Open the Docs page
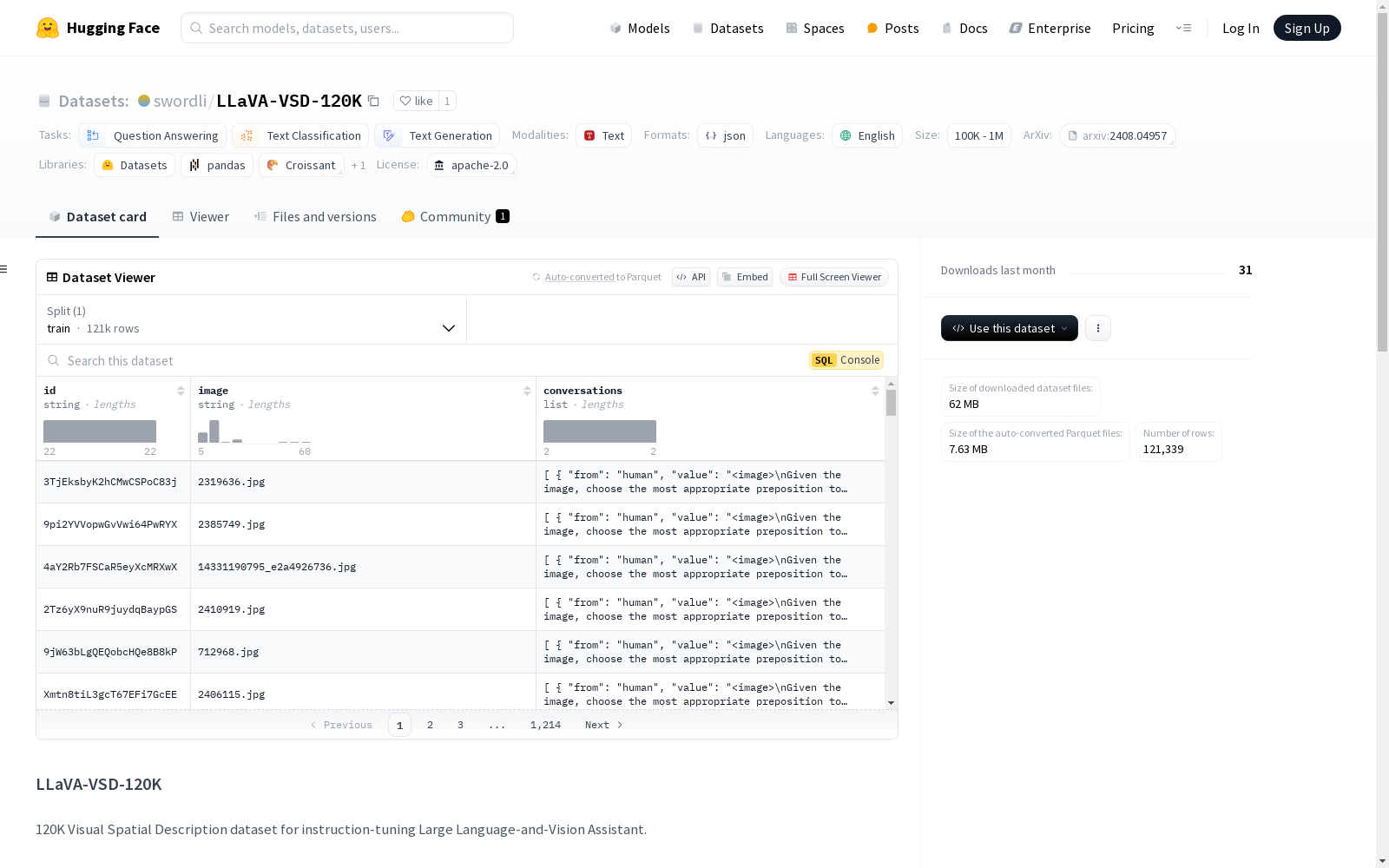This screenshot has width=1389, height=868. [964, 28]
